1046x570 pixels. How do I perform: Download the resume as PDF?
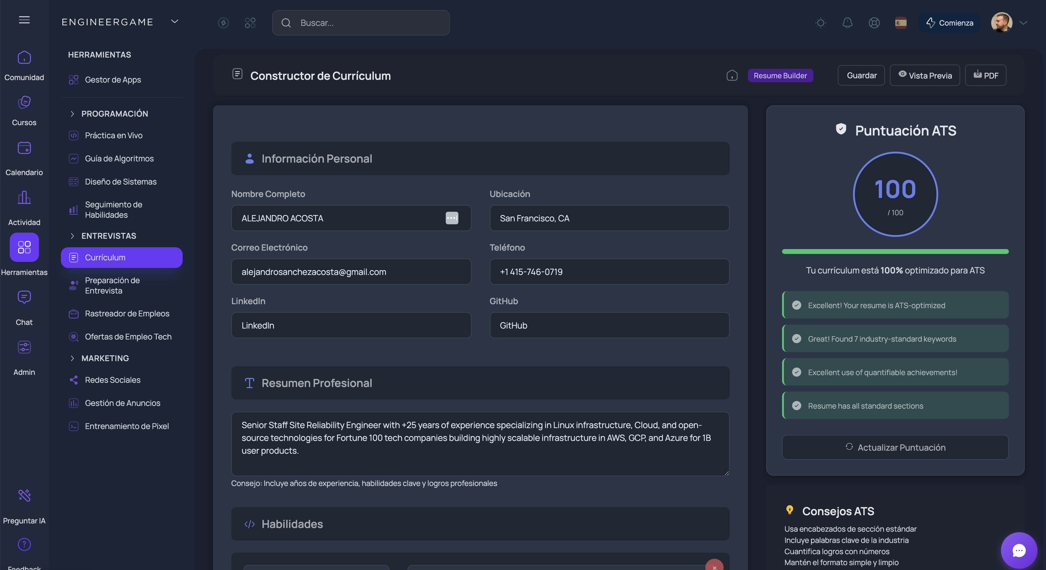(985, 75)
